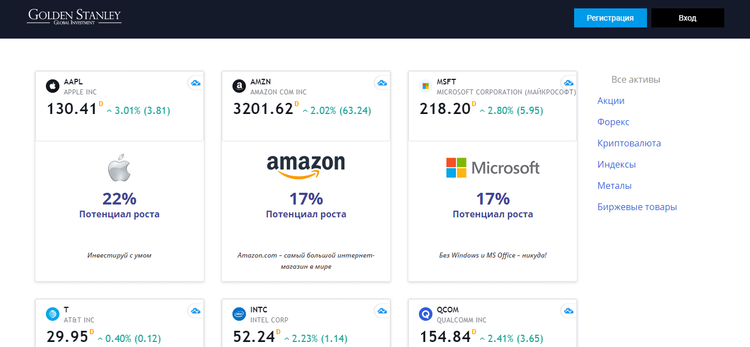Open the 'Криптовалюта' link
The height and width of the screenshot is (347, 750).
(628, 143)
